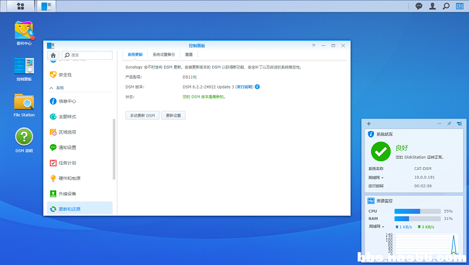Select Update & Restore (更新和还原) item

[x=80, y=209]
